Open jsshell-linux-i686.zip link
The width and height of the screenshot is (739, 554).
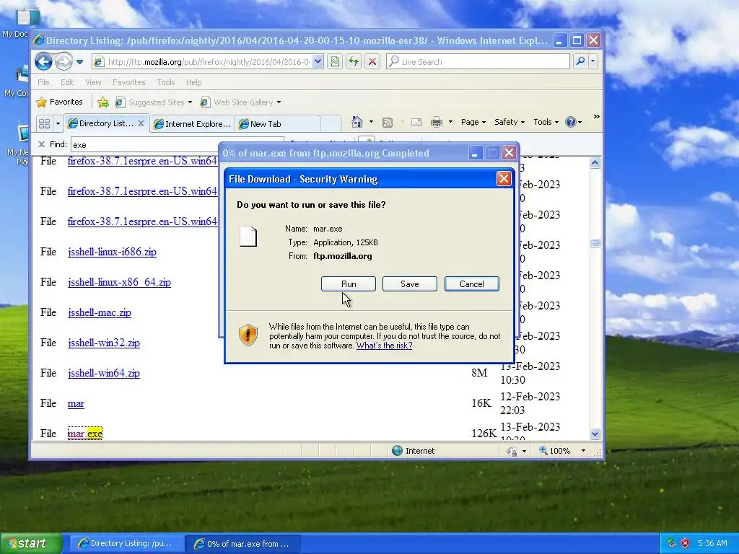[112, 252]
